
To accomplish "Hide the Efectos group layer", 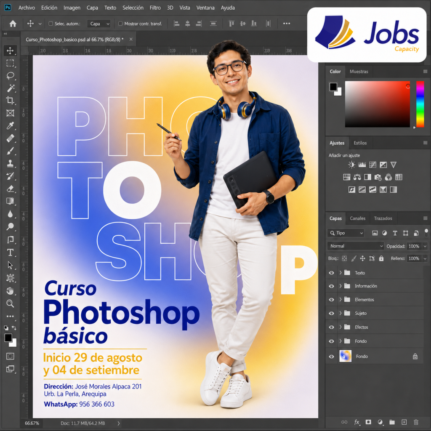I will click(332, 327).
